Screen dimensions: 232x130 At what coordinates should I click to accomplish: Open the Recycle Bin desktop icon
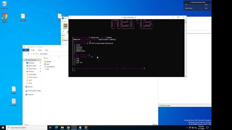5,5
